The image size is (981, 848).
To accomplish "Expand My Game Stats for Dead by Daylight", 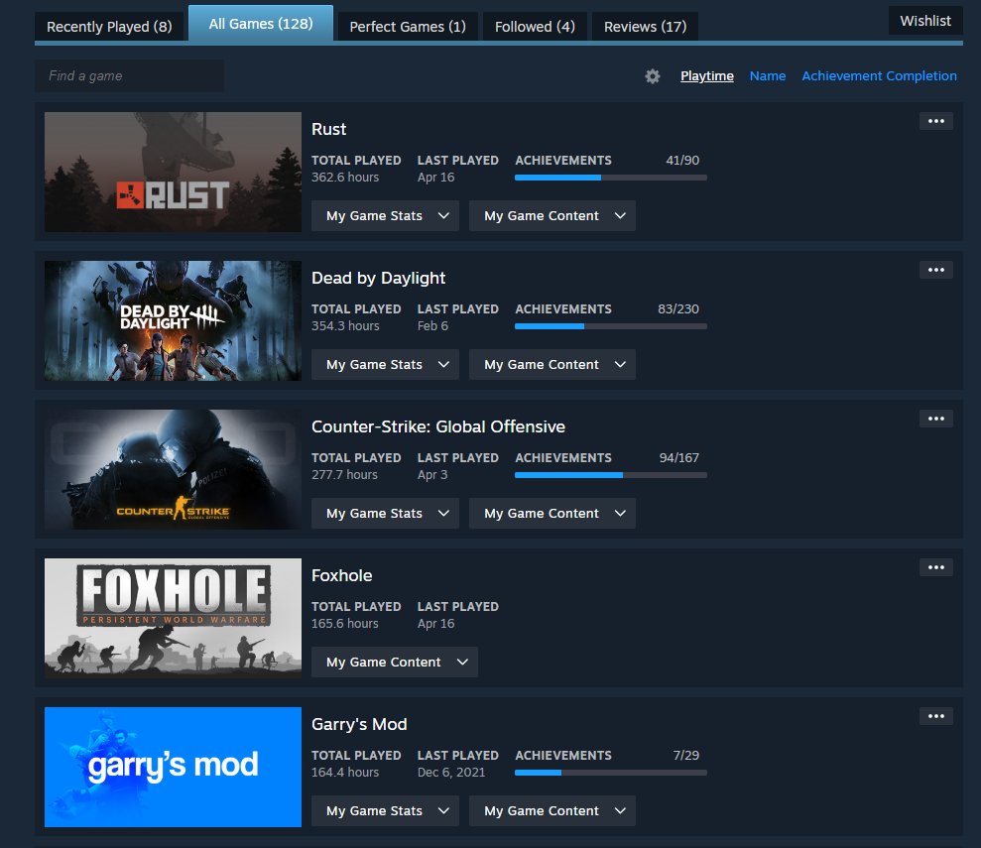I will coord(386,365).
